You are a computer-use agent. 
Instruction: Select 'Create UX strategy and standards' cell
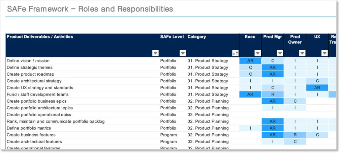(82, 88)
